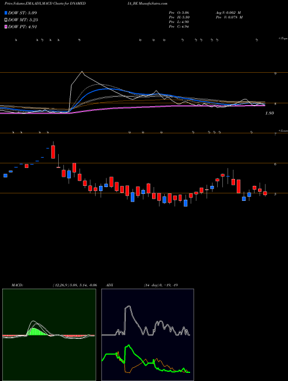The width and height of the screenshot is (288, 381).
Task: Select the 'DOW PT: 4.91' legend label
Action: point(22,27)
